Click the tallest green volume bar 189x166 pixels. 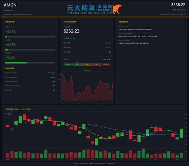pyautogui.click(x=143, y=153)
